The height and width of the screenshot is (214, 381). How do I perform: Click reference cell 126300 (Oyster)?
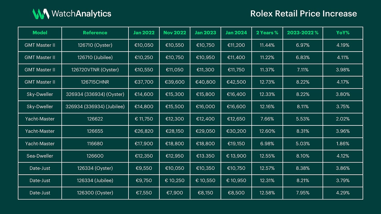pos(95,193)
